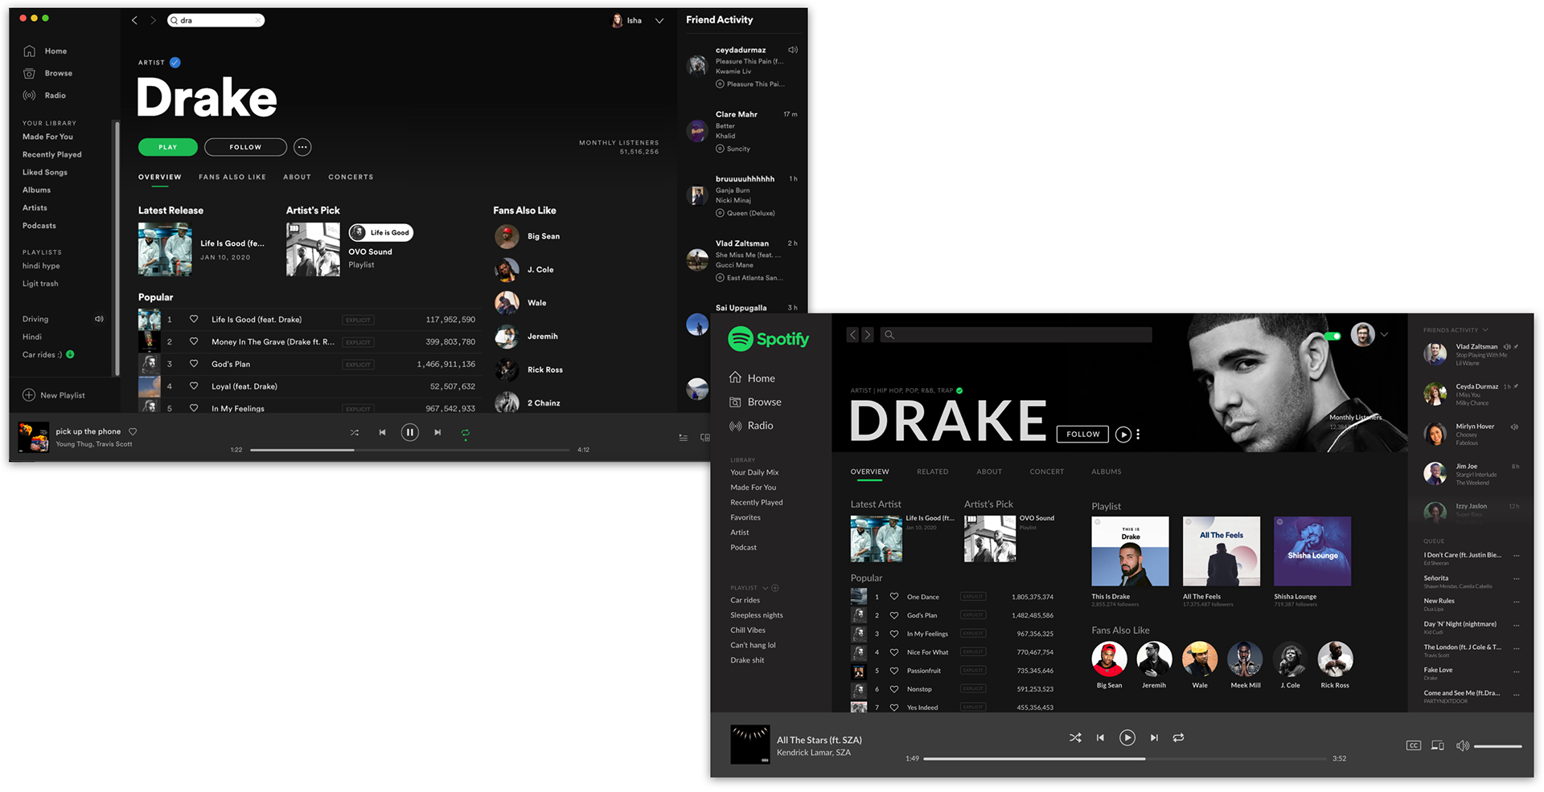Mute using the front window volume speaker icon
1544x792 pixels.
1463,745
